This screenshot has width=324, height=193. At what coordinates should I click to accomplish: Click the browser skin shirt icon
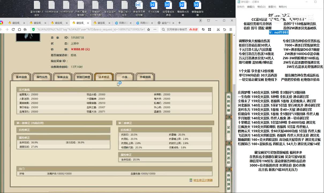pos(209,21)
